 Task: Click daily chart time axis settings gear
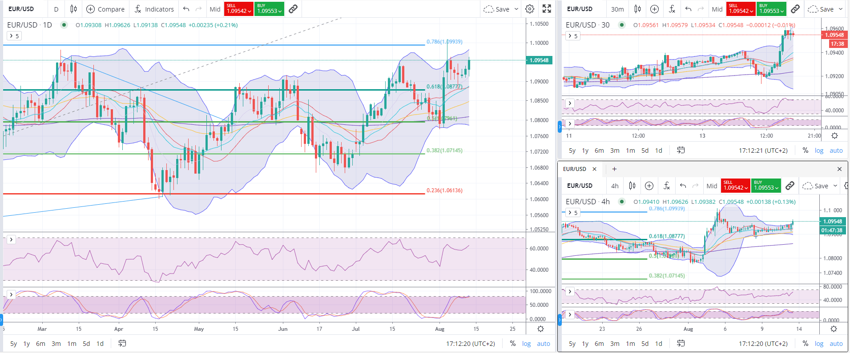tap(540, 329)
